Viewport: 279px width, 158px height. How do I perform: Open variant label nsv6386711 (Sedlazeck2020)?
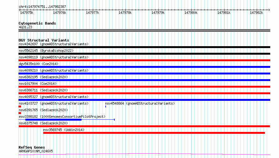(43, 90)
